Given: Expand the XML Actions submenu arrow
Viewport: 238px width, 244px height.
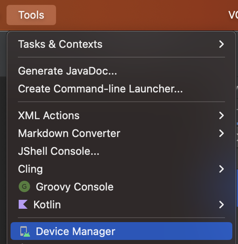Looking at the screenshot, I should point(221,116).
